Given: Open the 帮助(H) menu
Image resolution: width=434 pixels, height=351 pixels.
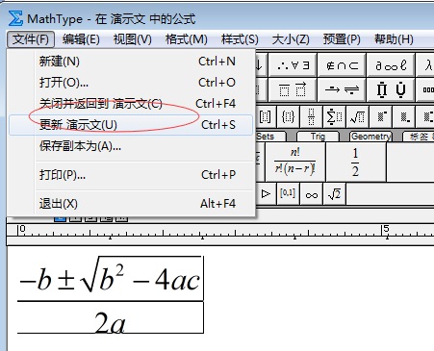Looking at the screenshot, I should (394, 39).
